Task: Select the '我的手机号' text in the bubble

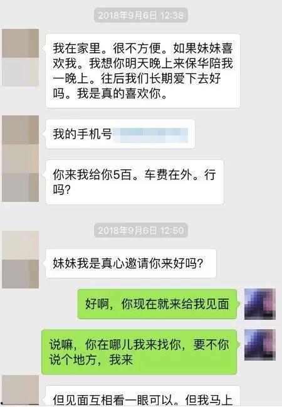Action: (x=82, y=134)
